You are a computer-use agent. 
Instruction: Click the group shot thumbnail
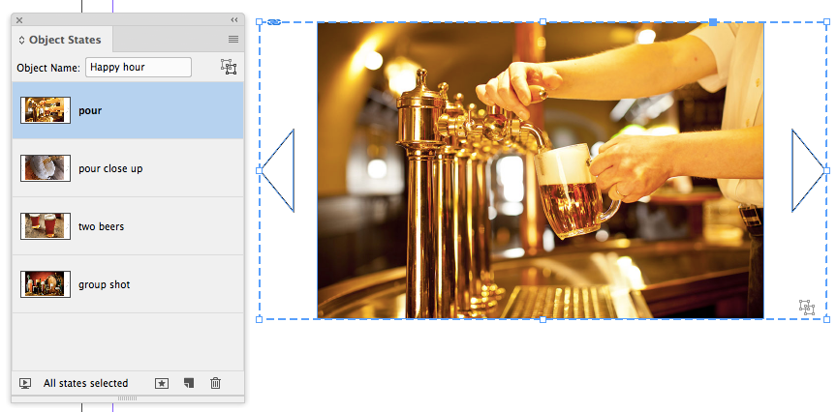point(46,284)
